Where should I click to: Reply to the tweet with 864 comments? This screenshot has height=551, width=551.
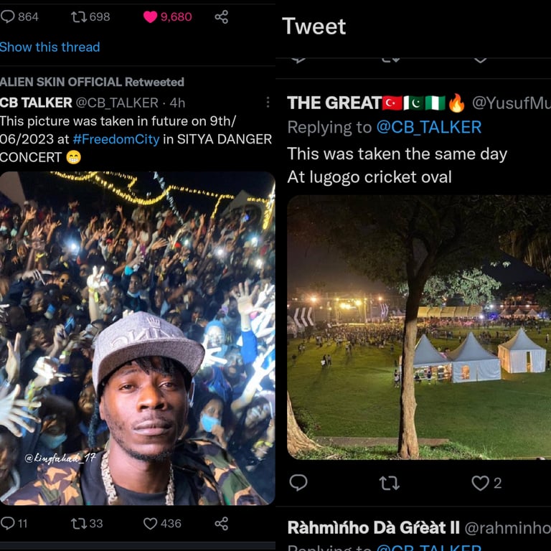(x=8, y=17)
